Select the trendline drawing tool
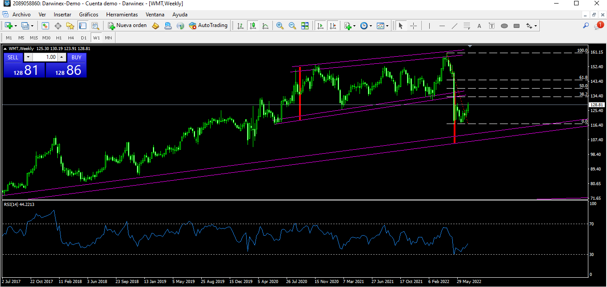607x287 pixels. tap(455, 26)
